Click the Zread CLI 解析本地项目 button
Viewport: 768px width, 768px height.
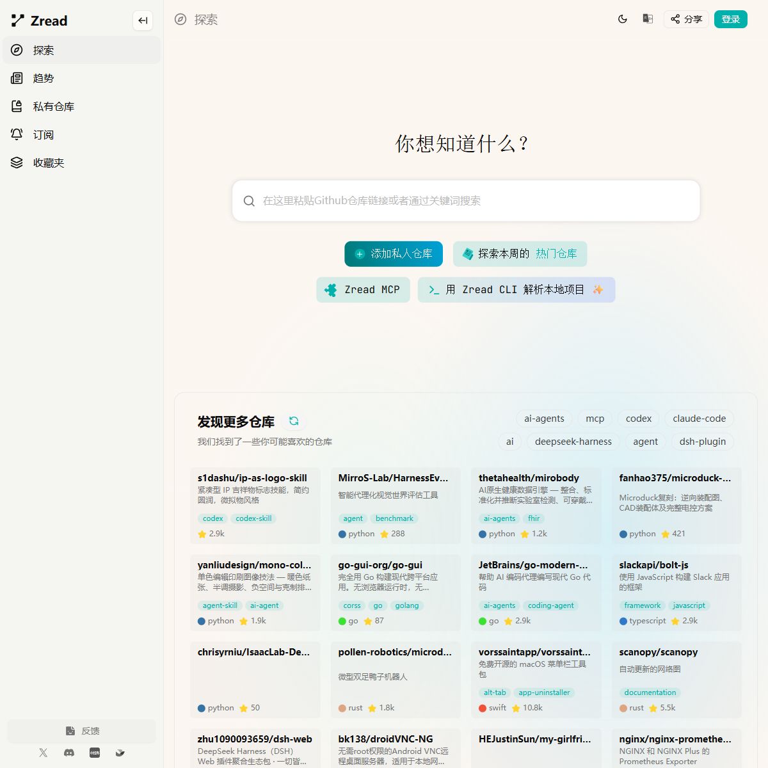[x=516, y=290]
